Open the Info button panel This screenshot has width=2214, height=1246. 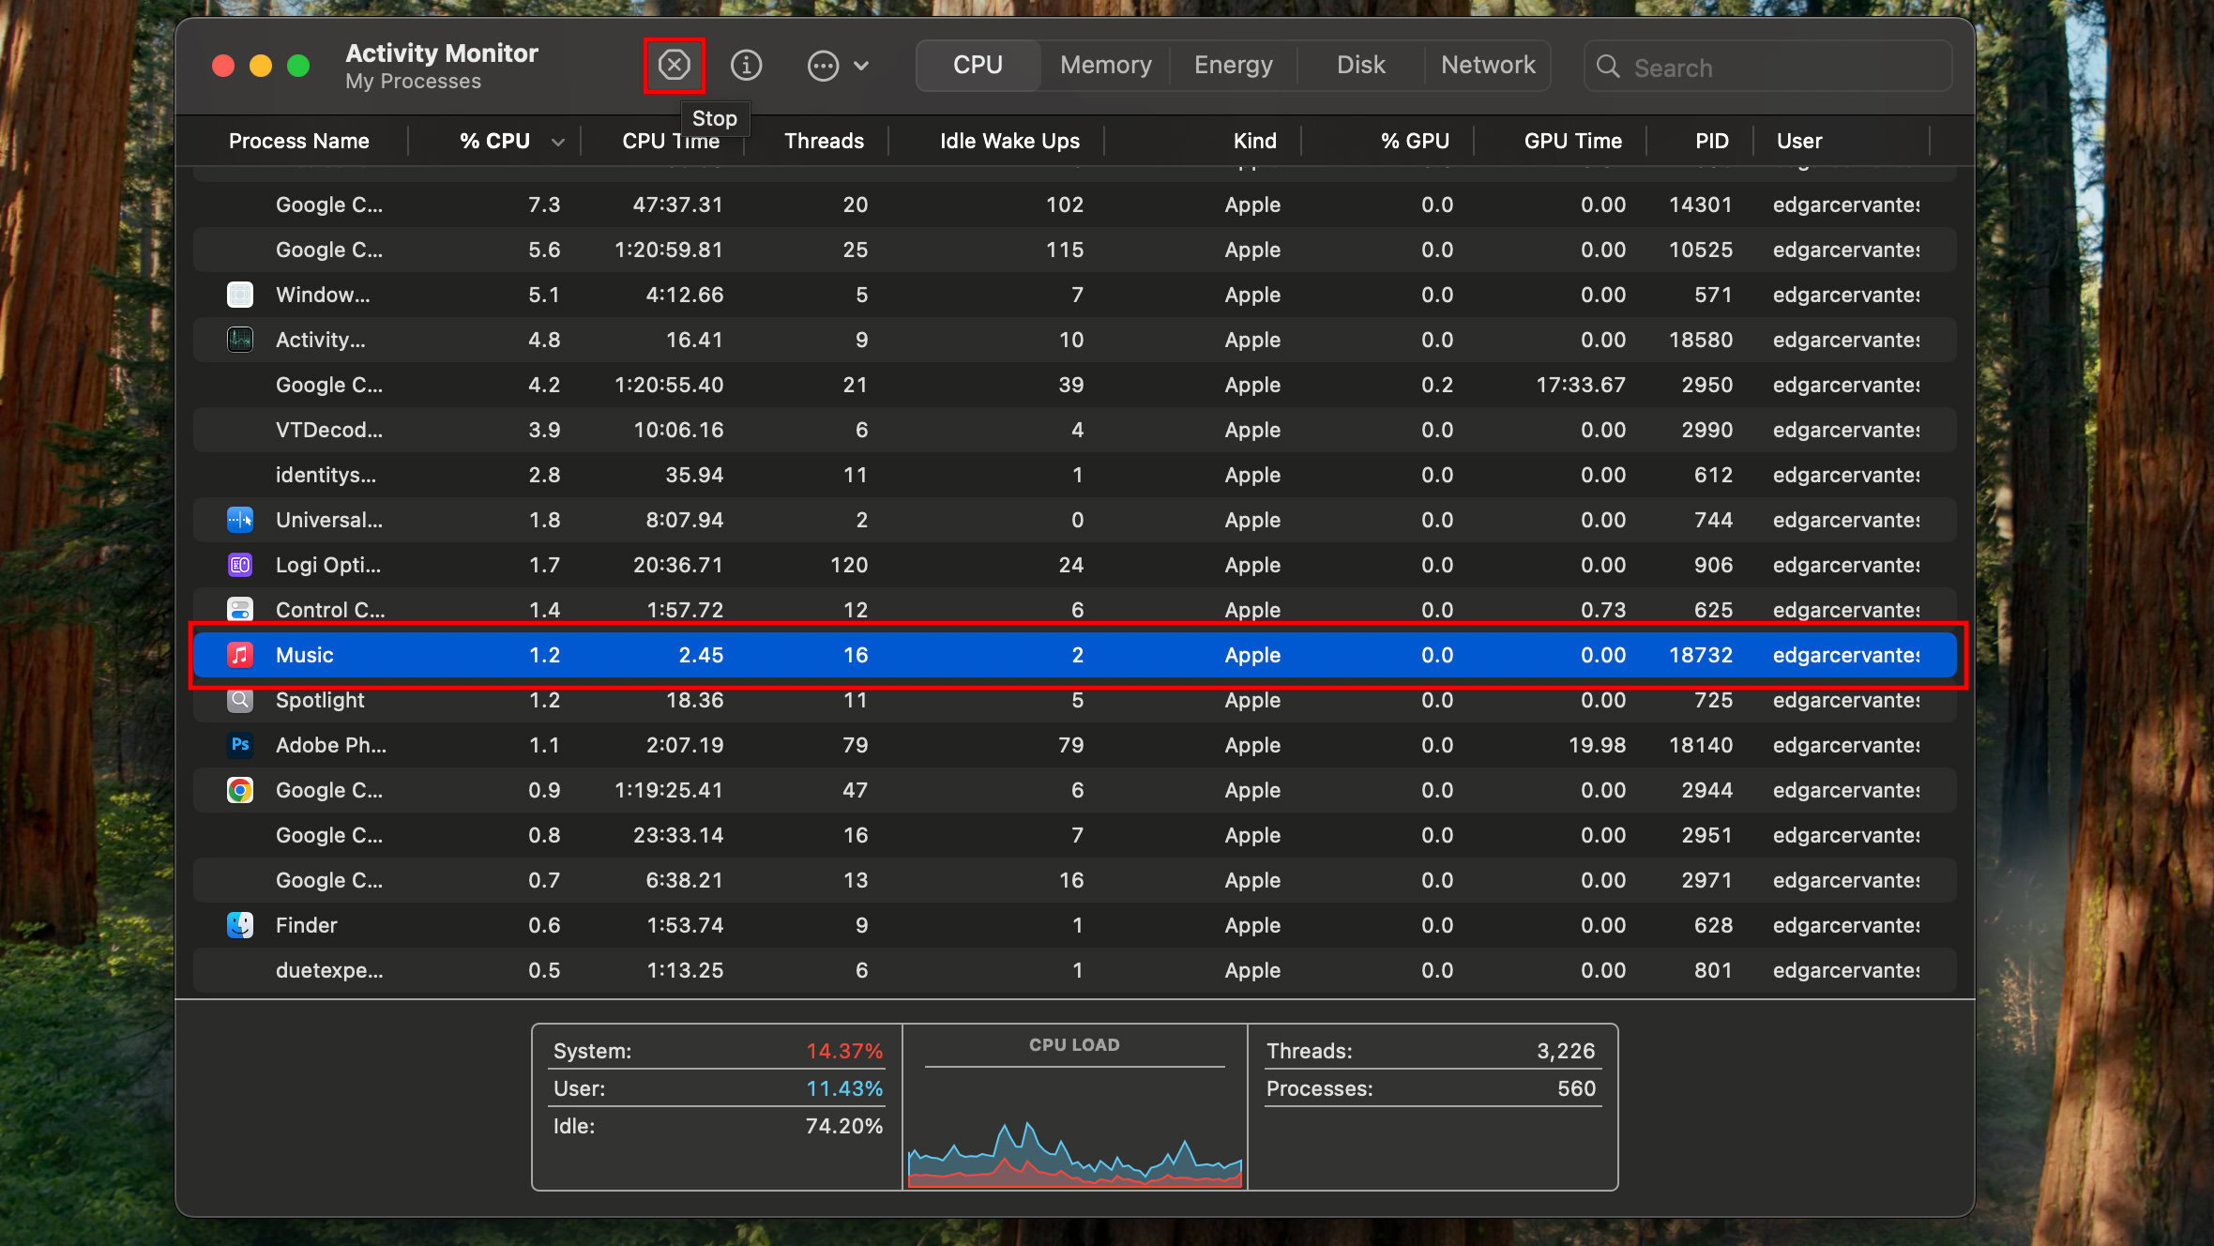click(x=747, y=64)
